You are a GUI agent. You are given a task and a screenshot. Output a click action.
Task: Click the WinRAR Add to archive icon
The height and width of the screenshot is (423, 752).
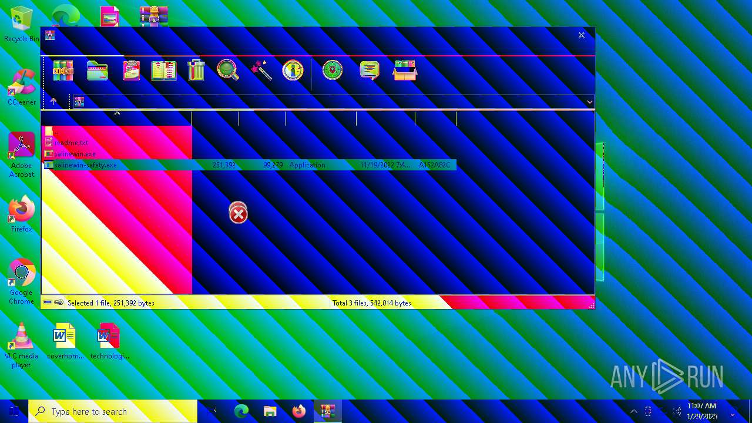pos(63,70)
